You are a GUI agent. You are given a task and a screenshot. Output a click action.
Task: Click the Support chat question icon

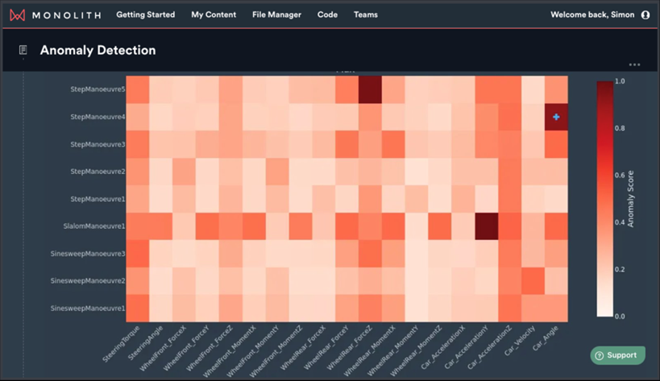point(600,354)
